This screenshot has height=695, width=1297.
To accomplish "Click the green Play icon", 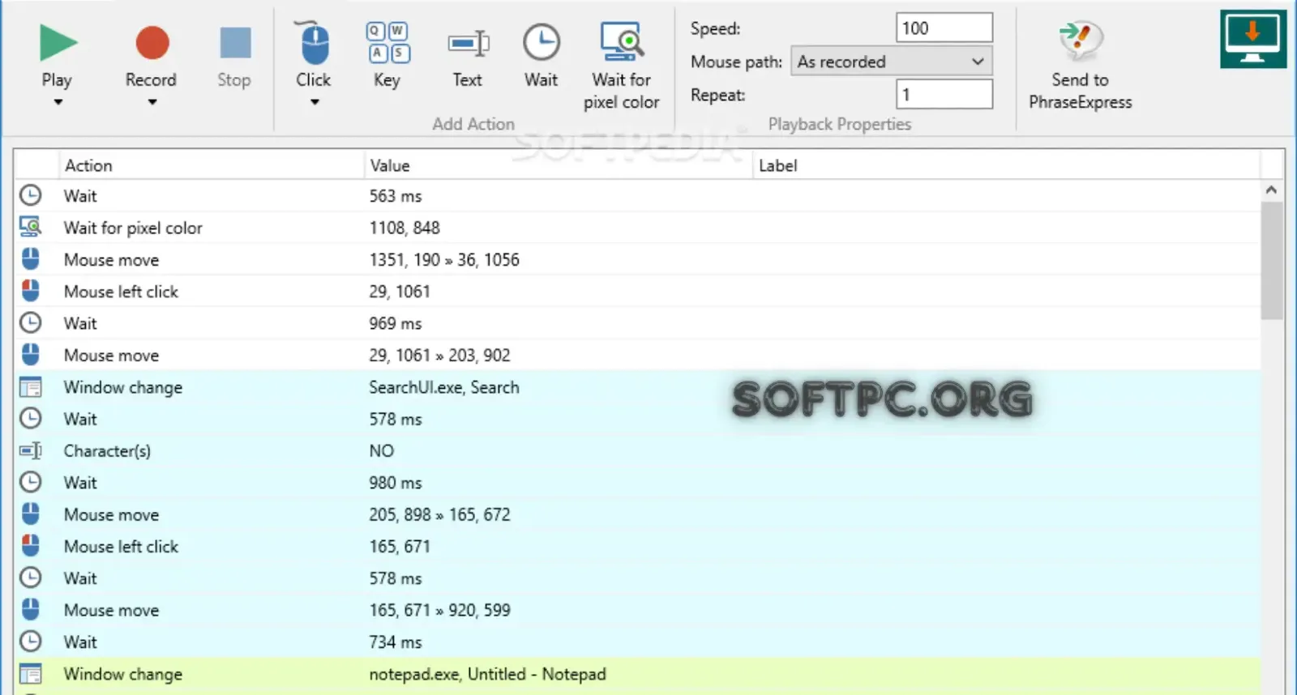I will (x=58, y=43).
